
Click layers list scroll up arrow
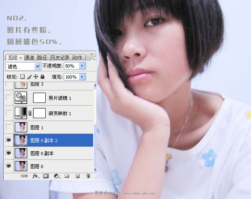pos(95,85)
